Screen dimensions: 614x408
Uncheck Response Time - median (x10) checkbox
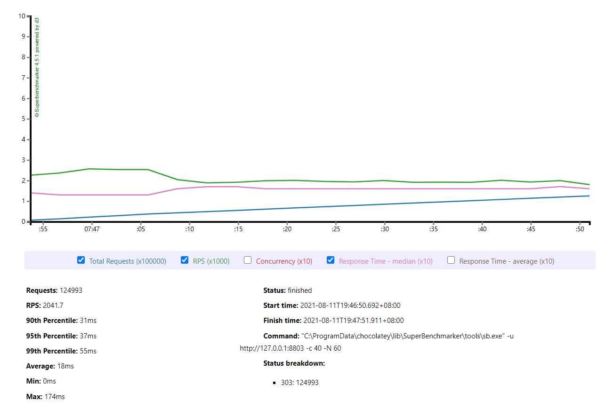331,260
